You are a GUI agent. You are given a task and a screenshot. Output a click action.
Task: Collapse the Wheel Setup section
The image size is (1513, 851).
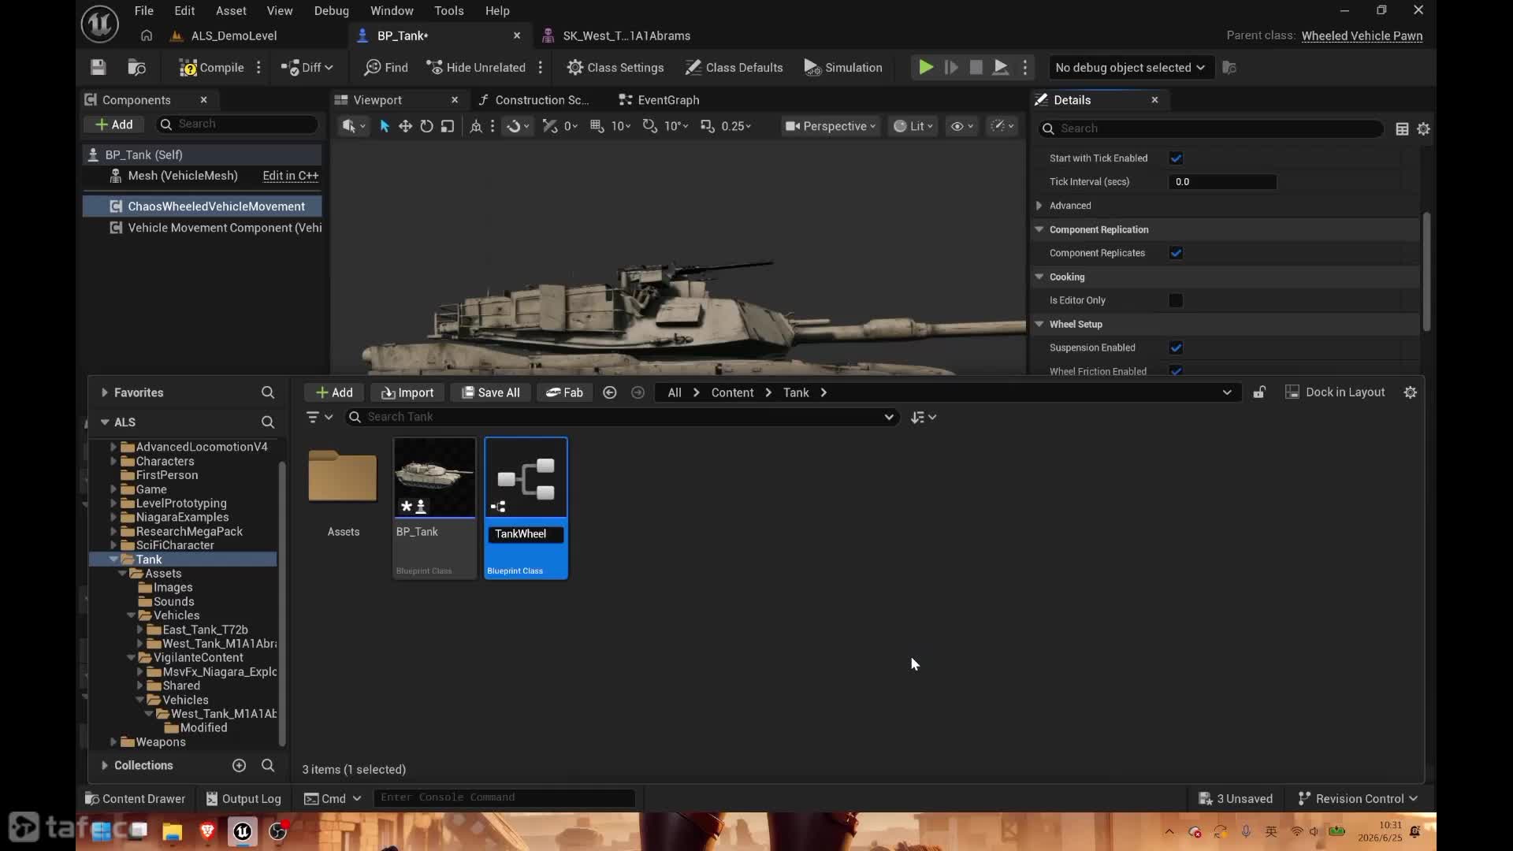(1039, 324)
